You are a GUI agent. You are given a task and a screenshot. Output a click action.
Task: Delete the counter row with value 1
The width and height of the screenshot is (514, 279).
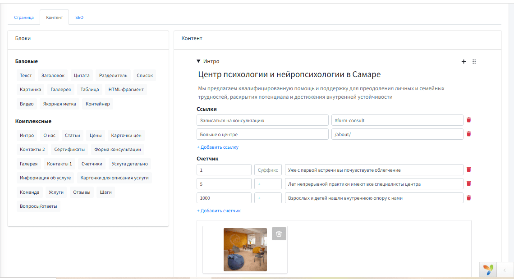(468, 169)
